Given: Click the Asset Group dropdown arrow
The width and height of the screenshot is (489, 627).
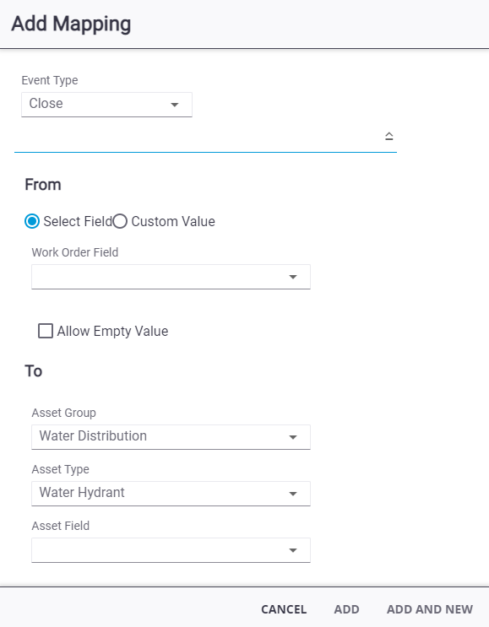Looking at the screenshot, I should pos(293,437).
